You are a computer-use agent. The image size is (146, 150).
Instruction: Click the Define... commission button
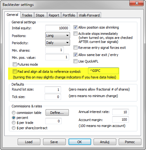[x=57, y=113]
